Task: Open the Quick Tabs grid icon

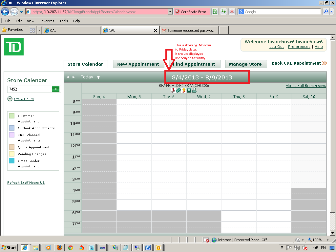Action: point(32,30)
